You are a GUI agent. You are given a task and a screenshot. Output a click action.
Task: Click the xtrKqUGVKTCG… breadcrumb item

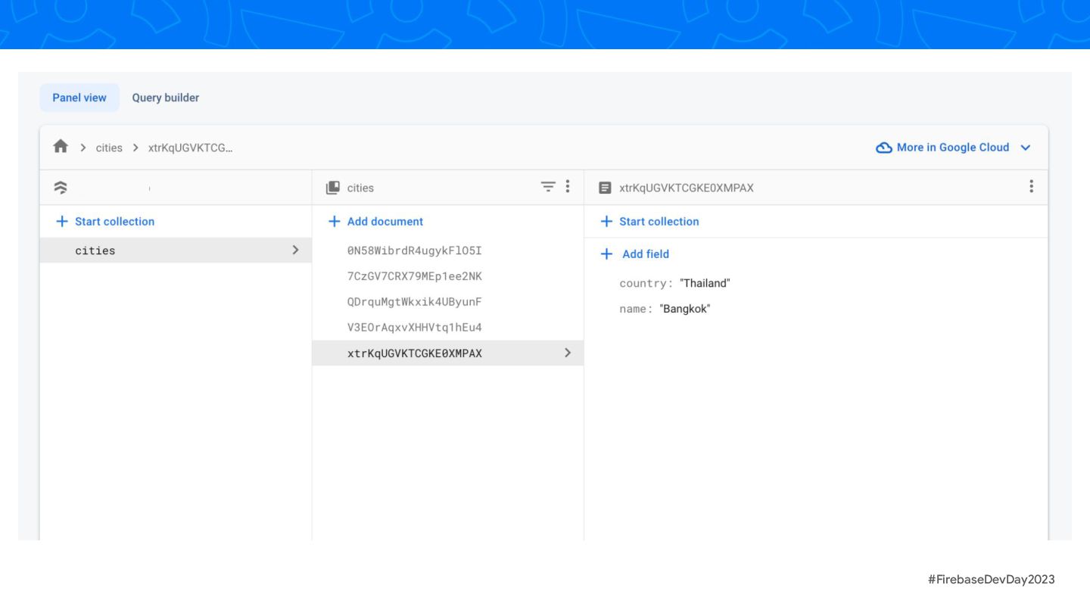[191, 148]
